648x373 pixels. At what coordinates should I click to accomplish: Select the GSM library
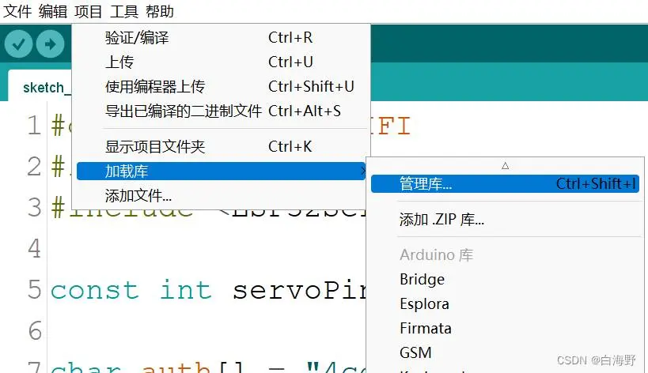pyautogui.click(x=505, y=352)
